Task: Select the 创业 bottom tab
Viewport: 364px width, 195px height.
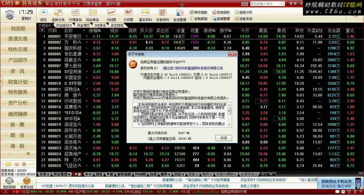Action: pos(99,174)
